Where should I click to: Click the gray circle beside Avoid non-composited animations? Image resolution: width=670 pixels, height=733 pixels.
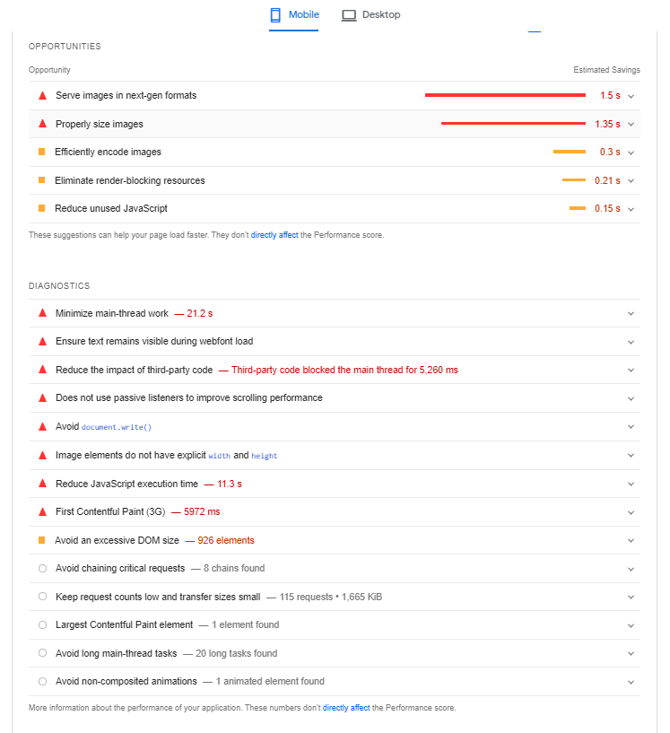(x=42, y=681)
